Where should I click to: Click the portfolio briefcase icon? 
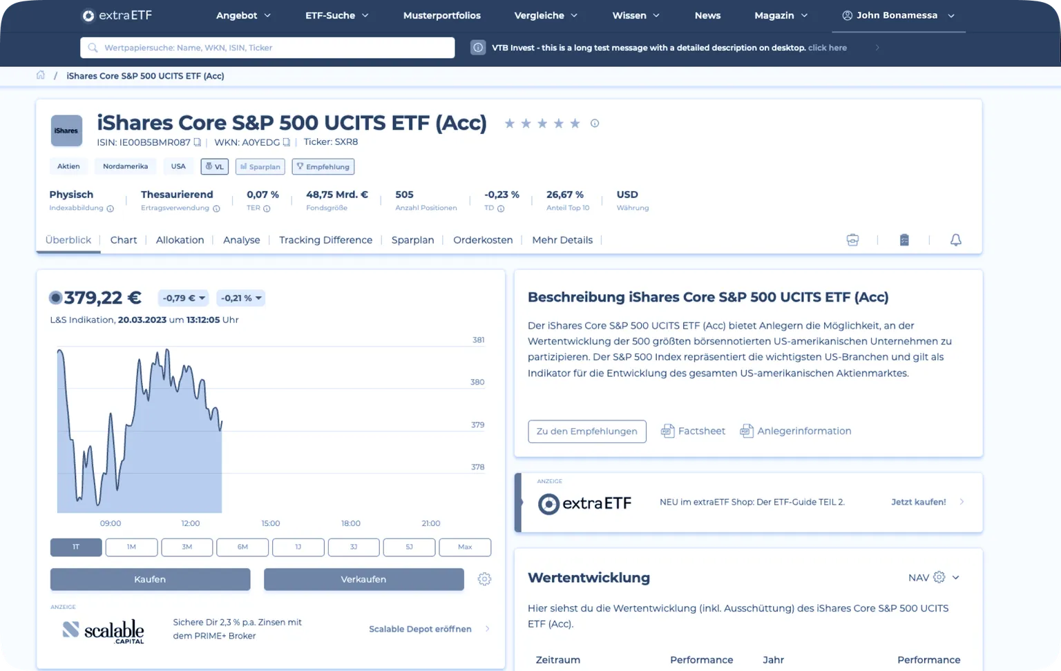852,240
